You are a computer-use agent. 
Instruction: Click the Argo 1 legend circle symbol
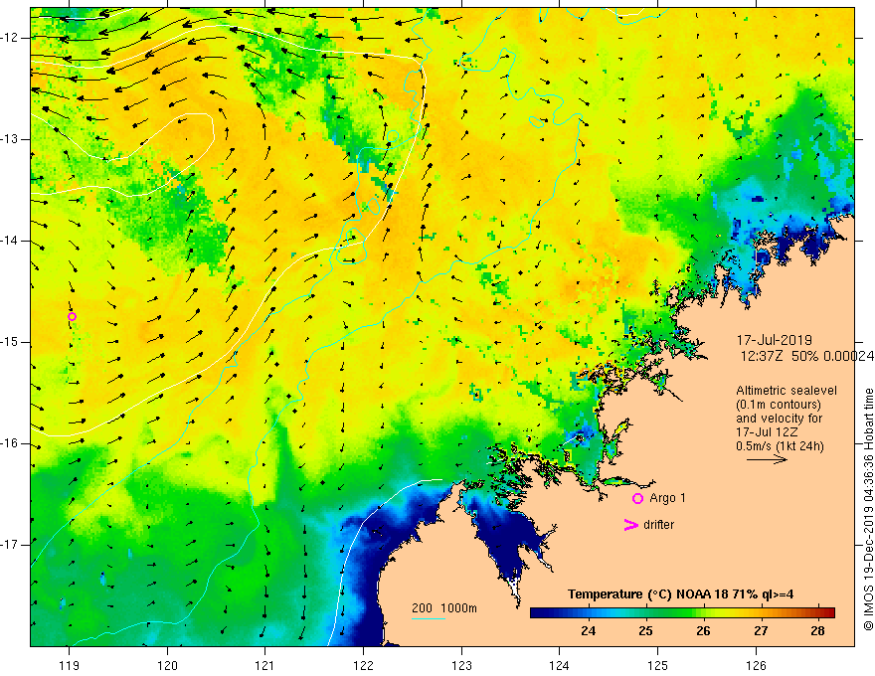637,498
